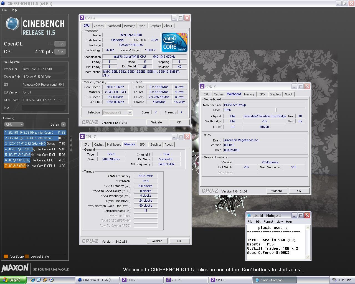Activate the placid - Notepad taskbar button

pos(274,280)
